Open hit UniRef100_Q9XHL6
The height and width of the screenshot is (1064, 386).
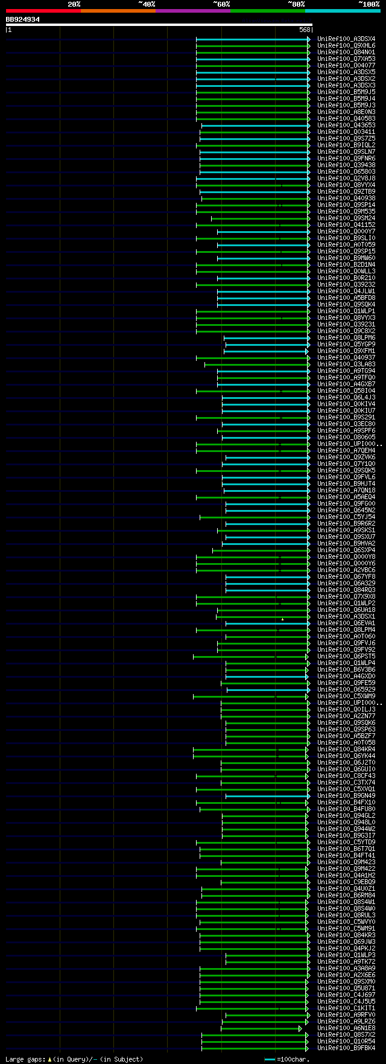(x=346, y=46)
